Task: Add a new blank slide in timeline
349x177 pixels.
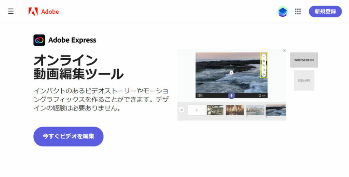Action: tap(197, 110)
